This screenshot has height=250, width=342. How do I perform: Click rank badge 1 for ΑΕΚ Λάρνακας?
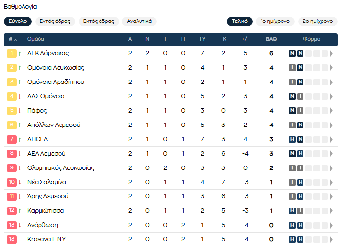(12, 53)
